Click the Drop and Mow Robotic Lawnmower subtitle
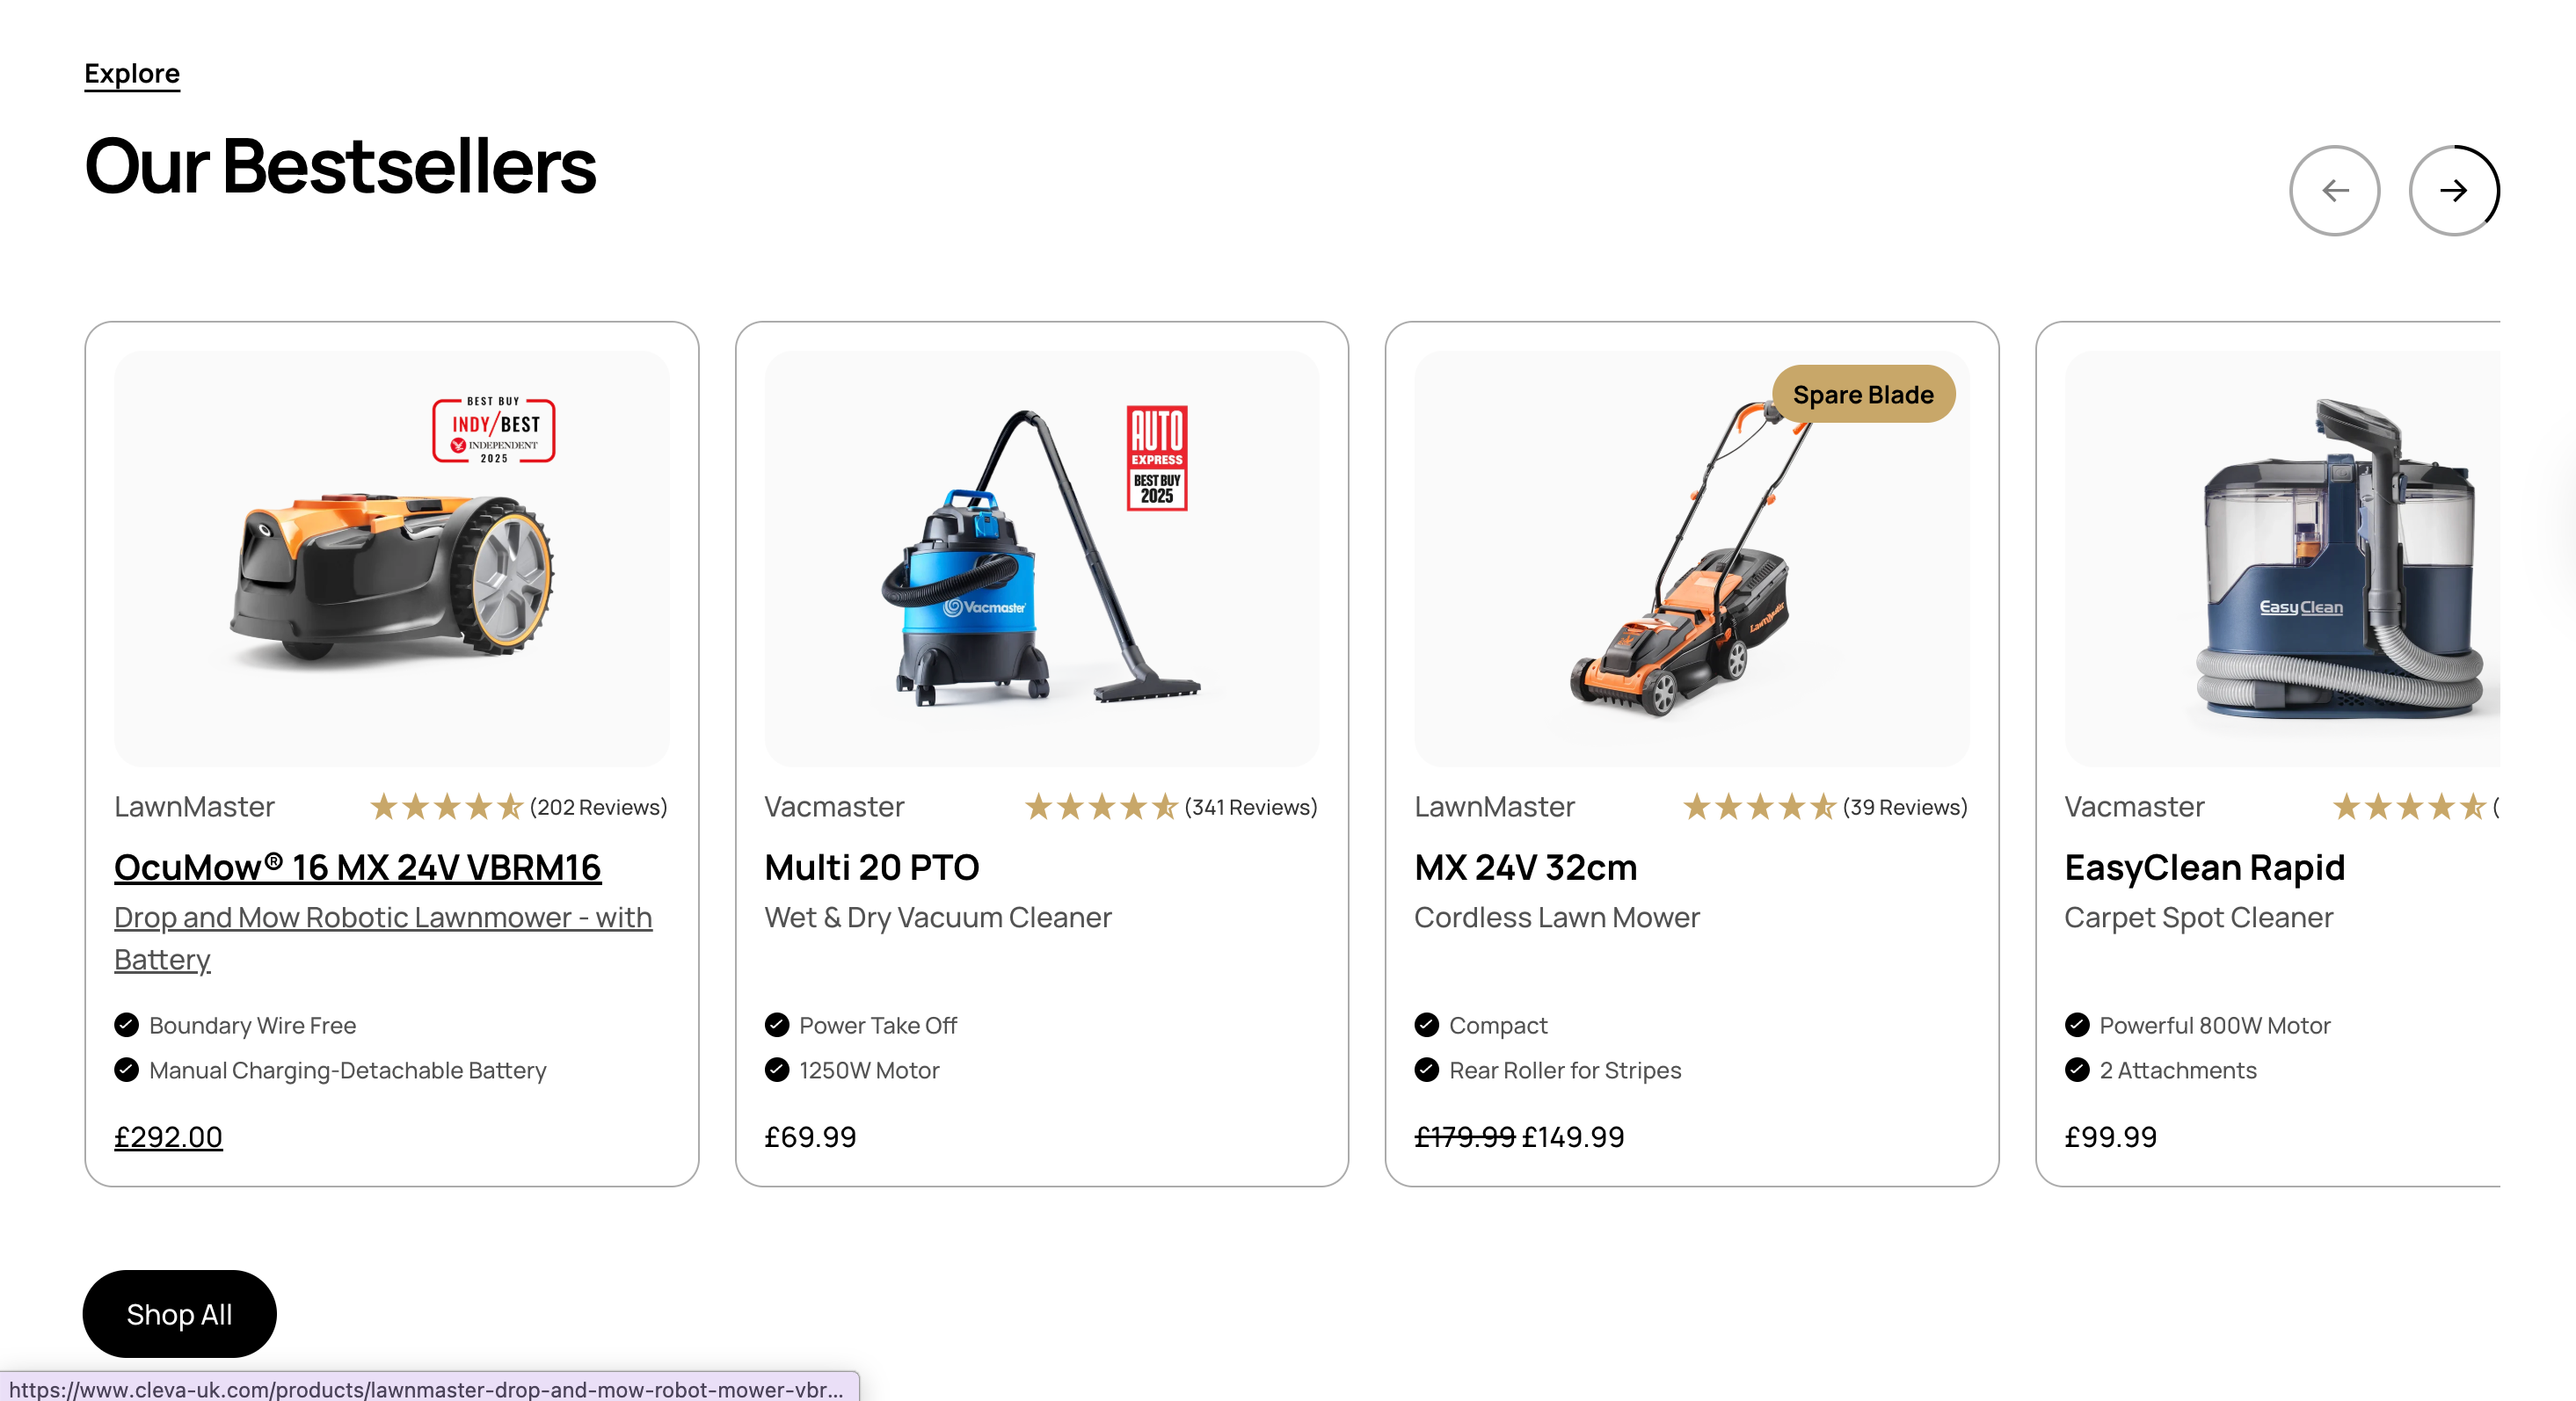 coord(382,917)
